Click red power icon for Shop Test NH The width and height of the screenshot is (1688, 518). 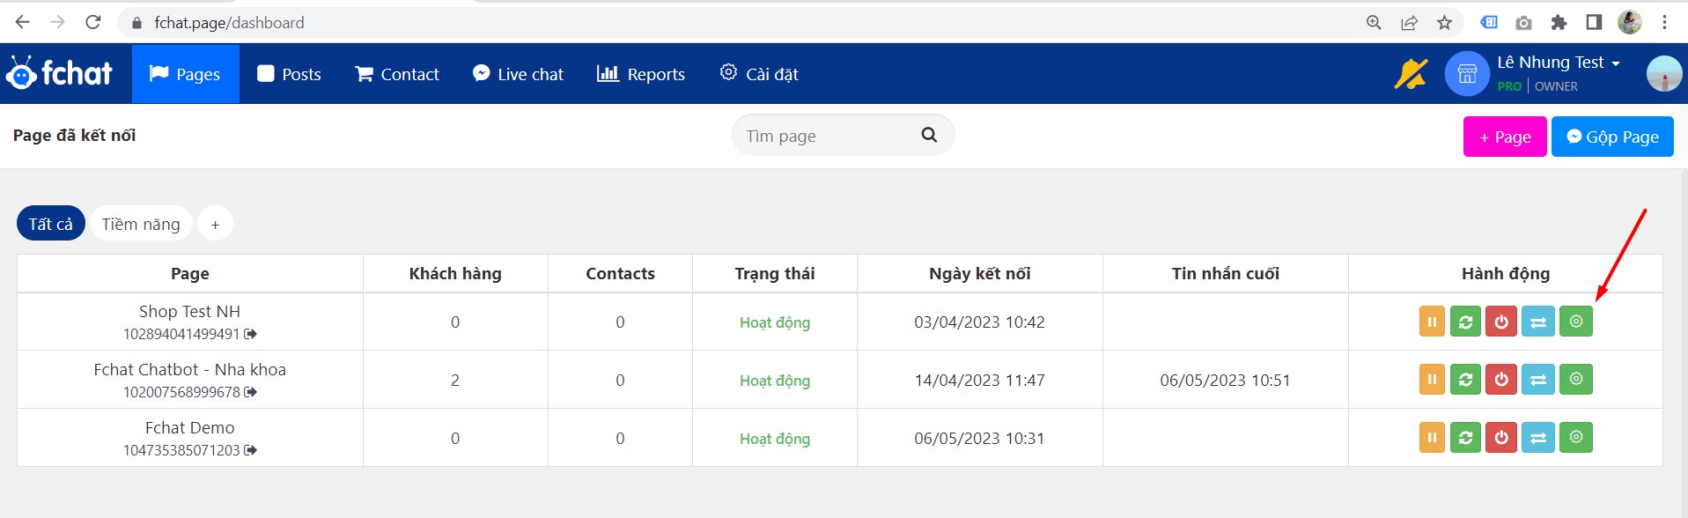(1501, 322)
